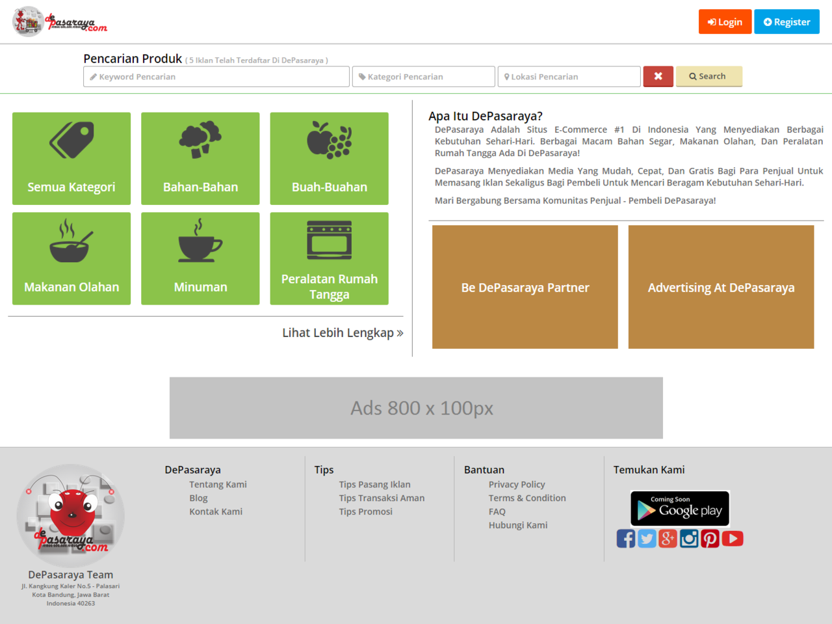The height and width of the screenshot is (624, 832).
Task: Expand Lihat Lebih Lengkap categories
Action: point(343,332)
